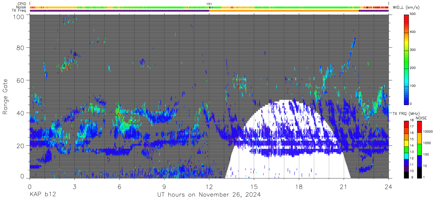437x202 pixels.
Task: Click the 20 tick label on Range Gate axis
Action: 20,145
